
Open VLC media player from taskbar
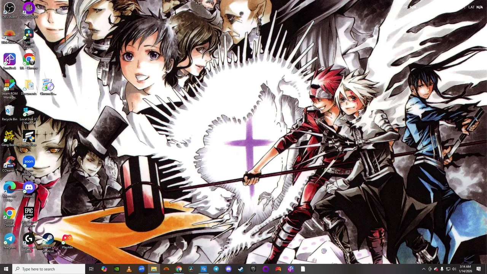(x=129, y=269)
